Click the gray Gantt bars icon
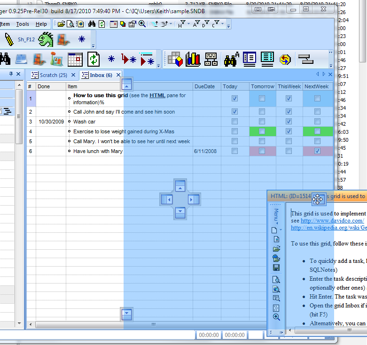Screen dimensions: 367x345 click(306, 59)
